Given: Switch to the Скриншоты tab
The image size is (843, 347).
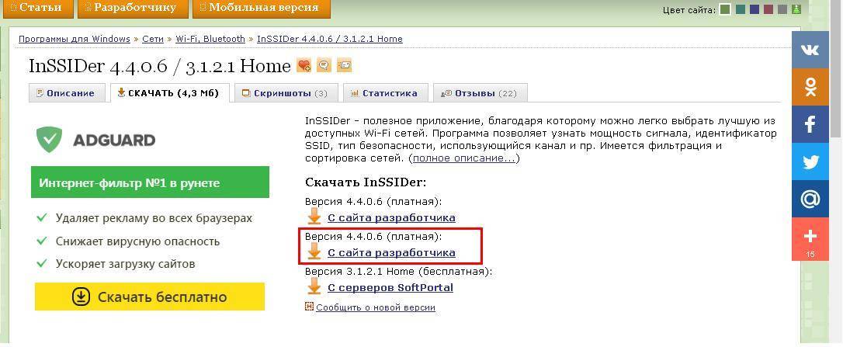Looking at the screenshot, I should tap(286, 93).
